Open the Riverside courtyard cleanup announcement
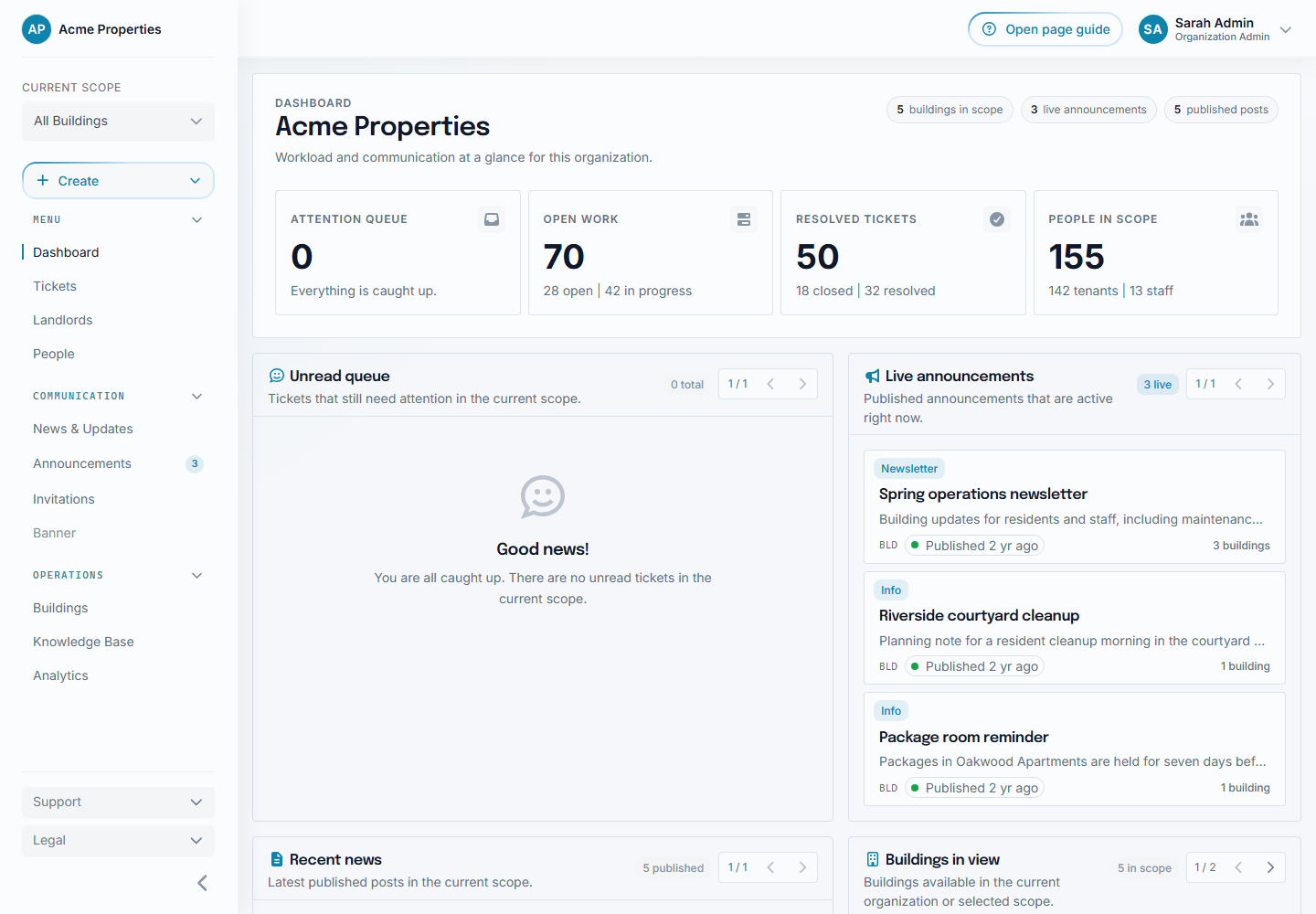 pos(1075,628)
